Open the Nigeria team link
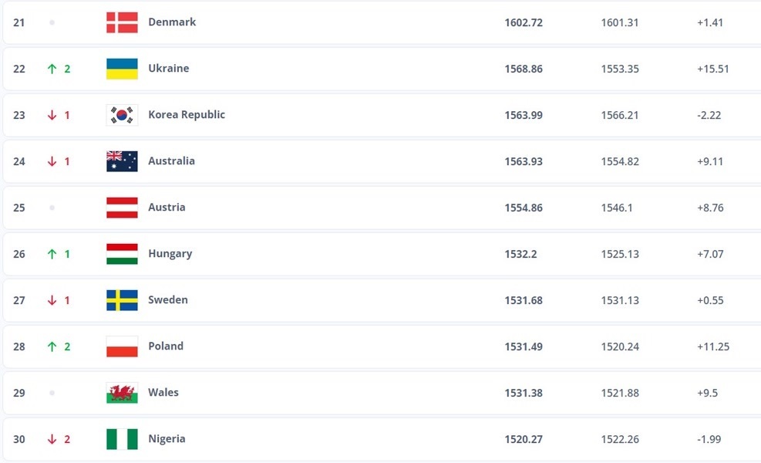 click(x=167, y=439)
